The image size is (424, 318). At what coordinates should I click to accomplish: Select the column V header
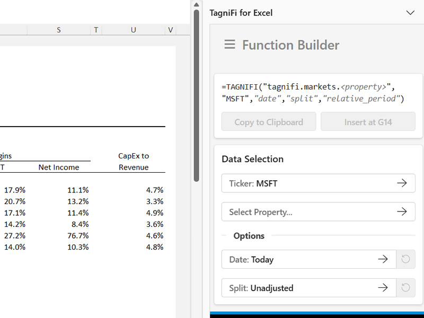click(x=170, y=30)
